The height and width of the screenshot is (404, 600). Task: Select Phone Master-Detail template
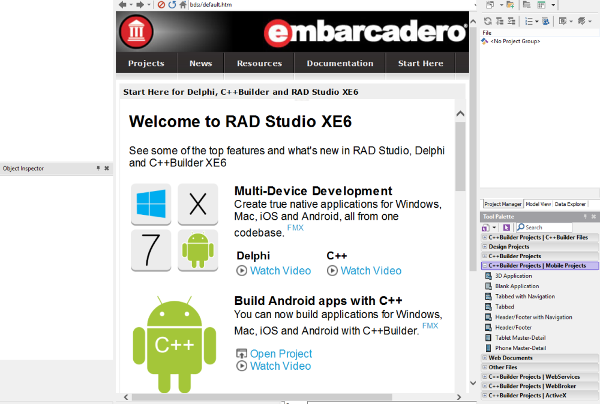[520, 348]
